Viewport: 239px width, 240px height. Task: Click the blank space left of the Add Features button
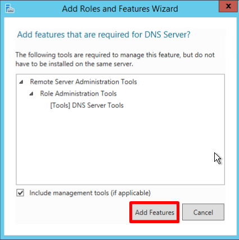point(72,212)
